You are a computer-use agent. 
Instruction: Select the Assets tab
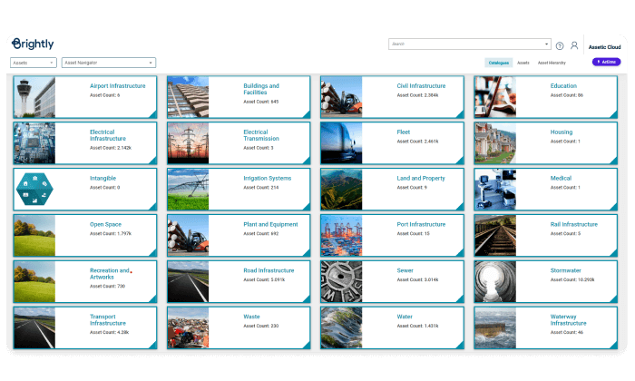pyautogui.click(x=523, y=63)
